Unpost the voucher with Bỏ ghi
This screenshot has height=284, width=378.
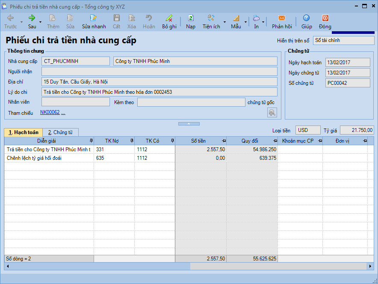tap(169, 22)
